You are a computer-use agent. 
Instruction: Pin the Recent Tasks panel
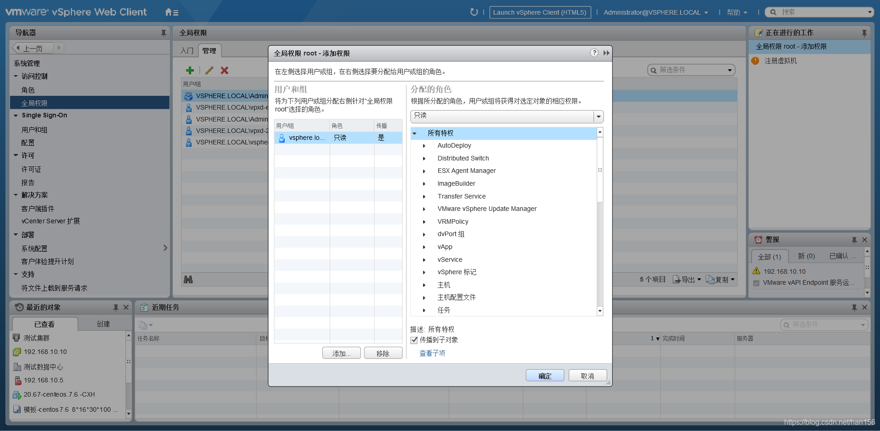854,307
